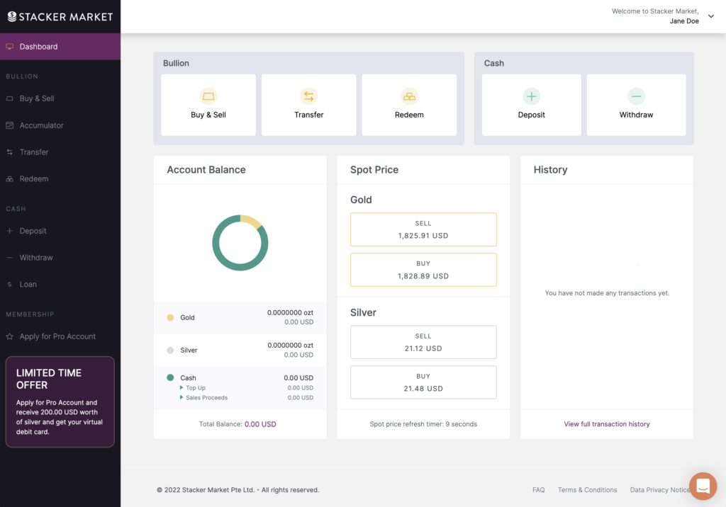Click the spot price refresh timer text

click(x=423, y=424)
